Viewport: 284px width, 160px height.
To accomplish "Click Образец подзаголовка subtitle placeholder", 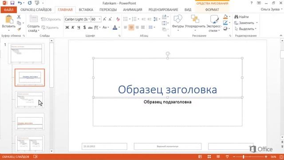I will coord(168,102).
